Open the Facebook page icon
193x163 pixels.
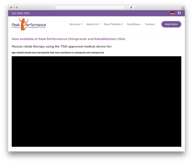click(179, 13)
